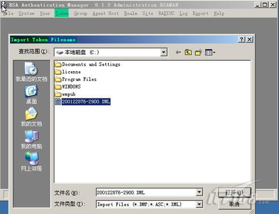Open My Documents (我的文档) shortcut

31,117
